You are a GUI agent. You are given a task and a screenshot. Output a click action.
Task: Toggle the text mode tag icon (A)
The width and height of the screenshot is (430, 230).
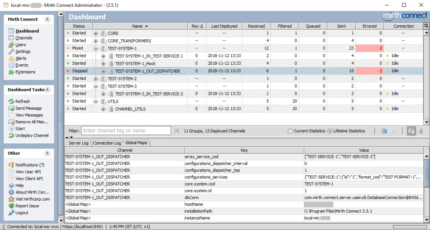tap(384, 131)
